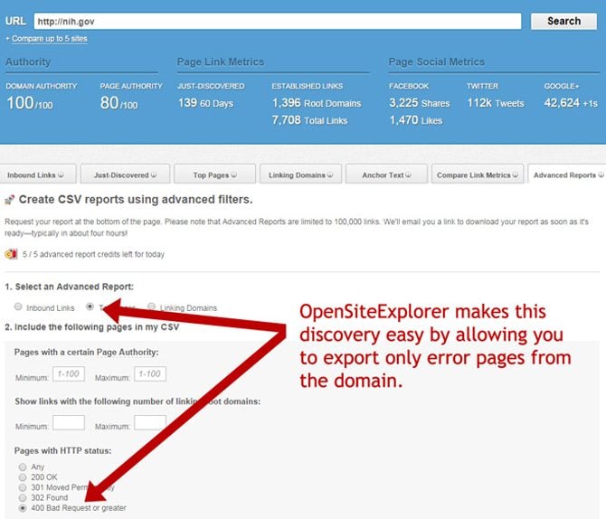This screenshot has width=606, height=519.
Task: Select the 302 Found status radio
Action: tap(23, 497)
